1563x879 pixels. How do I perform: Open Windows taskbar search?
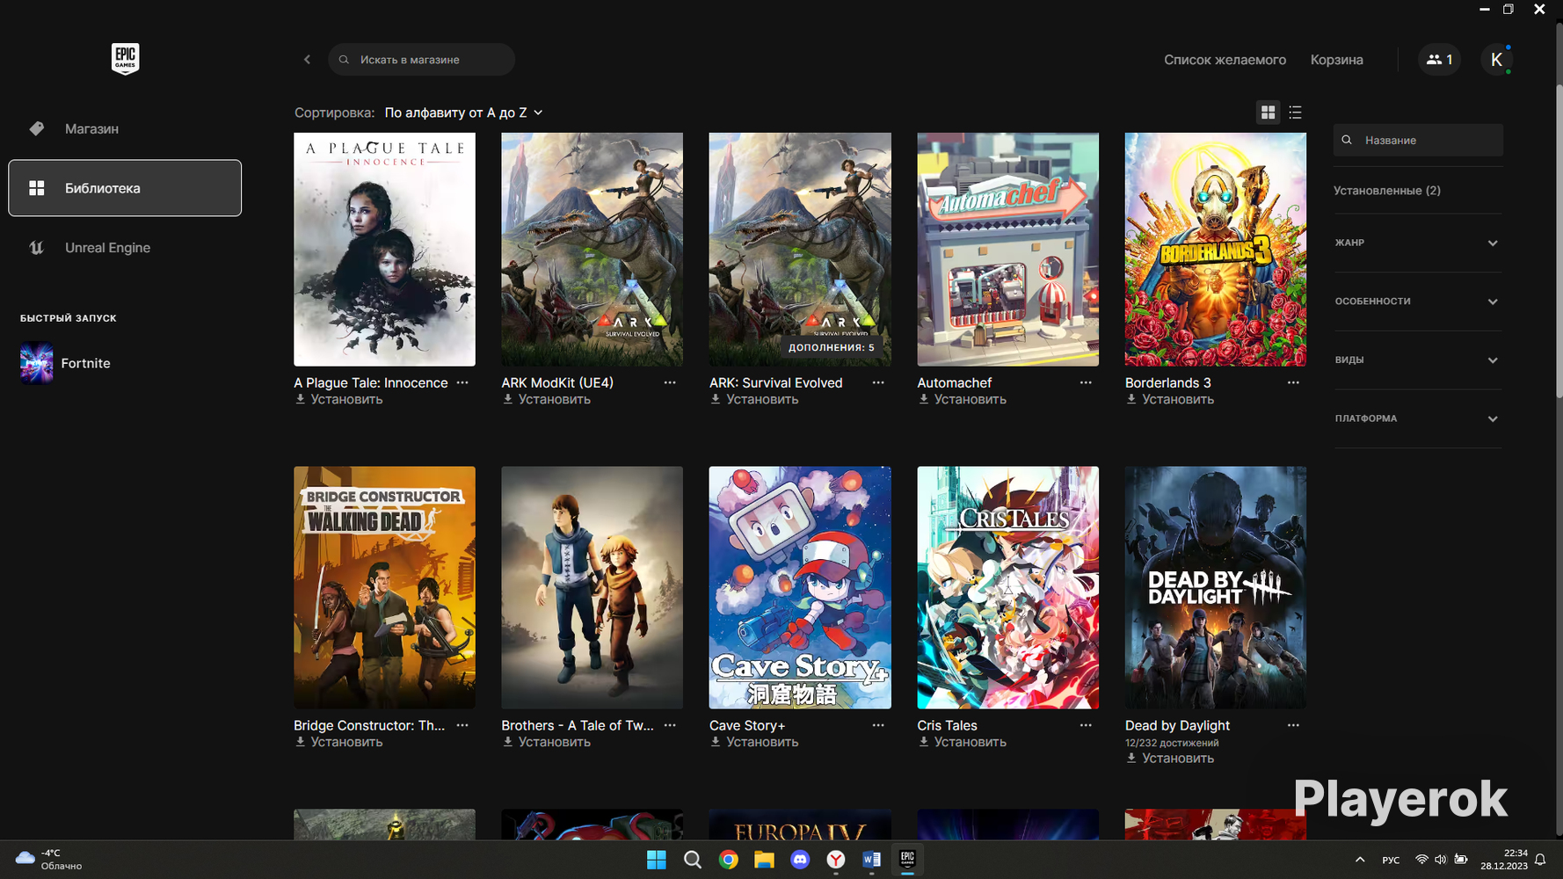[693, 860]
